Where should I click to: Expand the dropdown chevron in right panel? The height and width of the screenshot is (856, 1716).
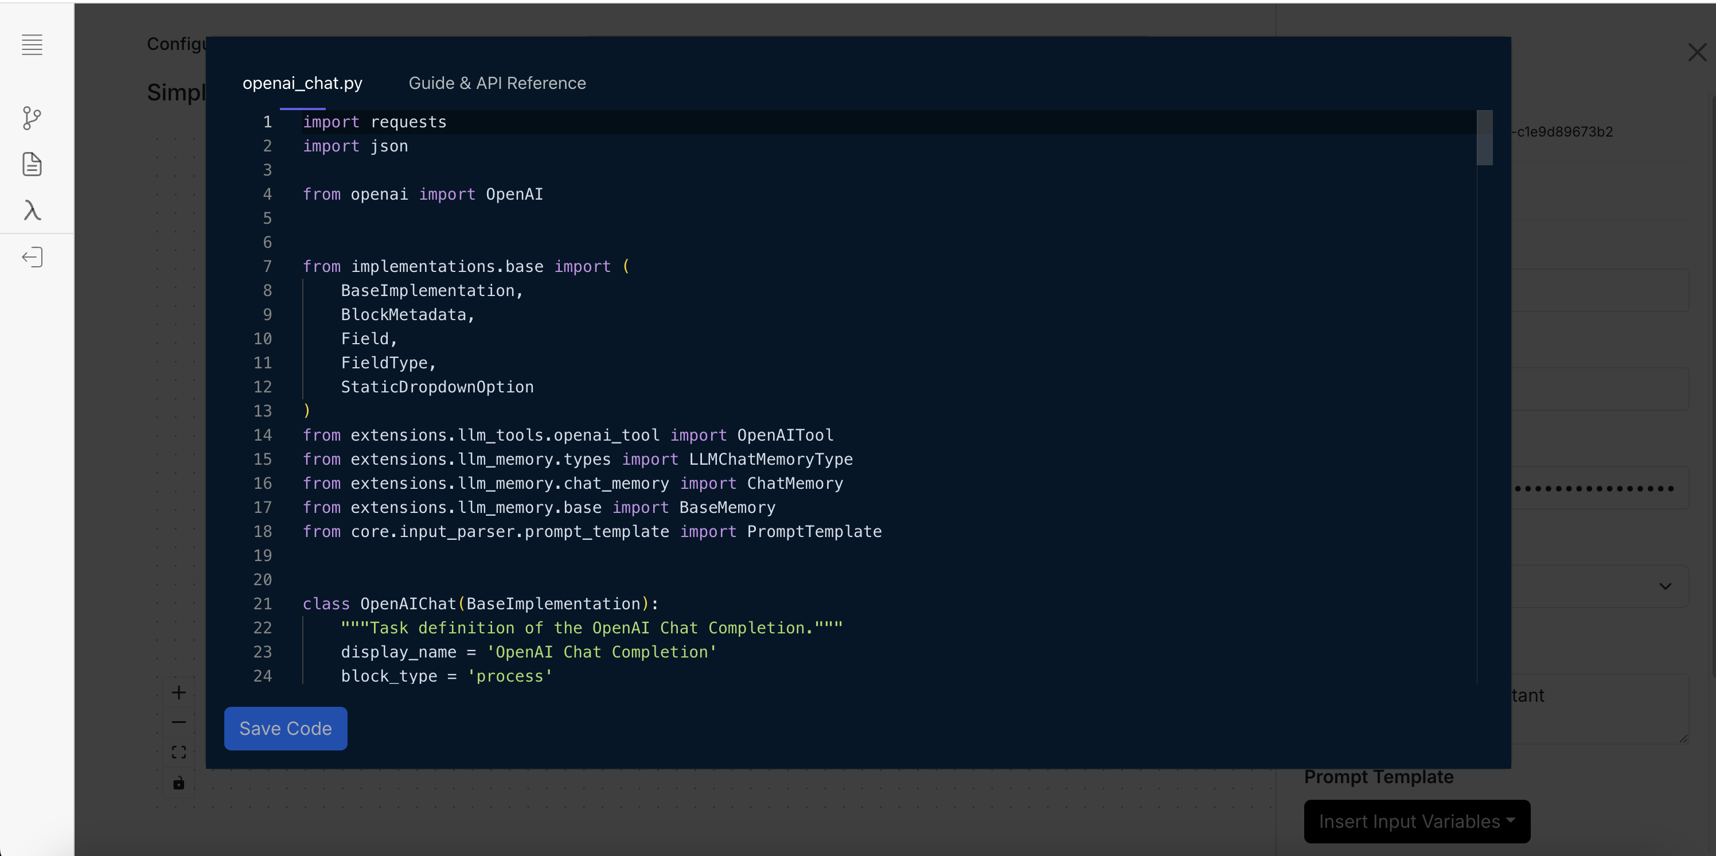tap(1665, 586)
